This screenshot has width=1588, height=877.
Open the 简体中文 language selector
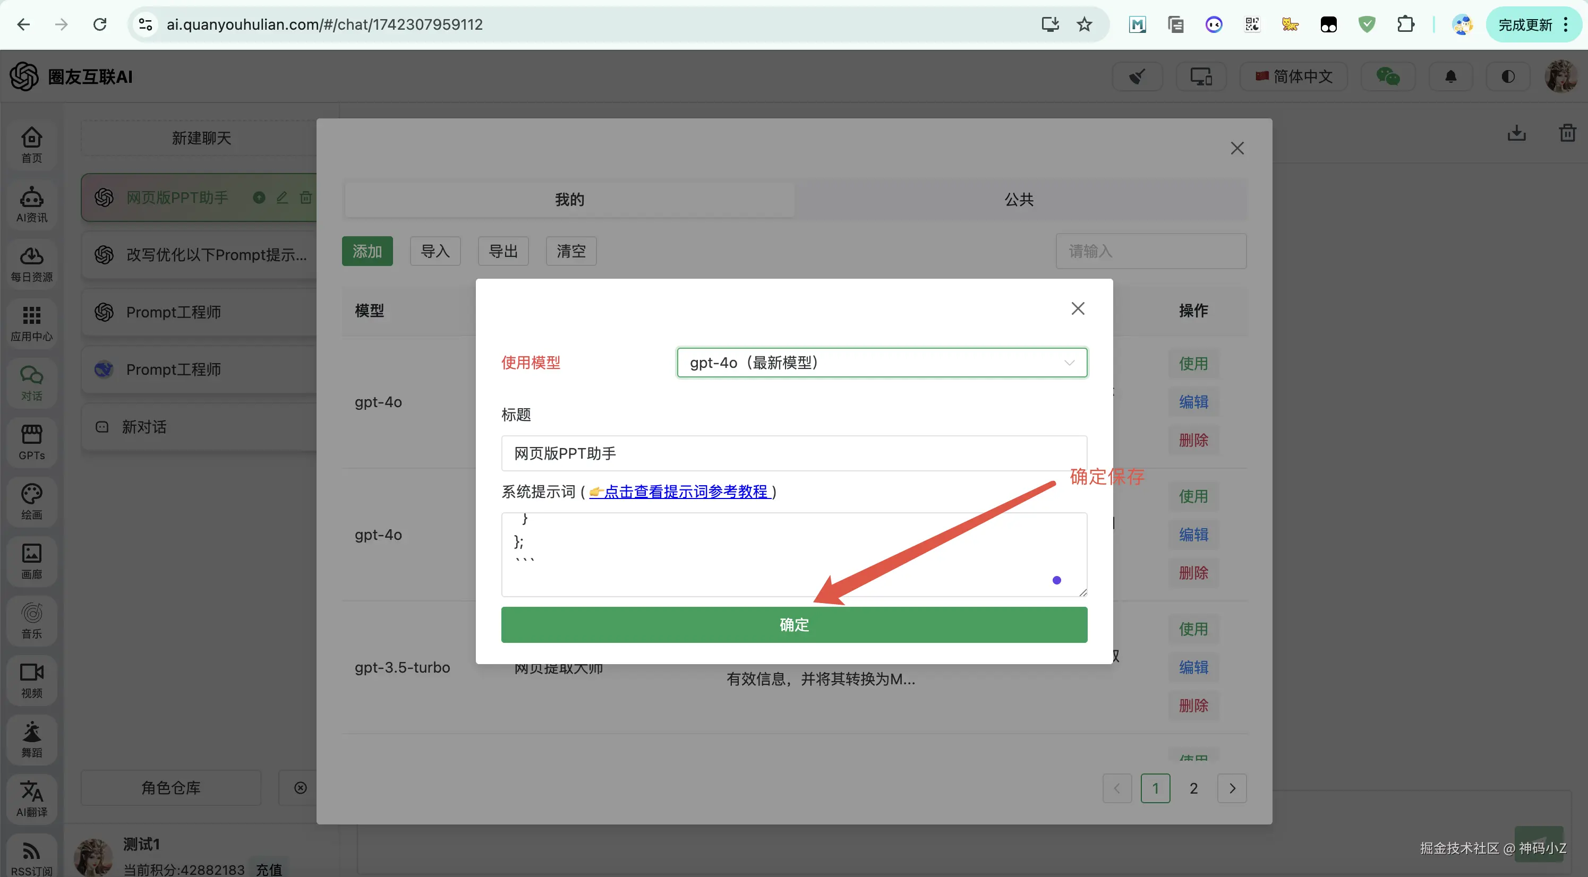pyautogui.click(x=1293, y=76)
